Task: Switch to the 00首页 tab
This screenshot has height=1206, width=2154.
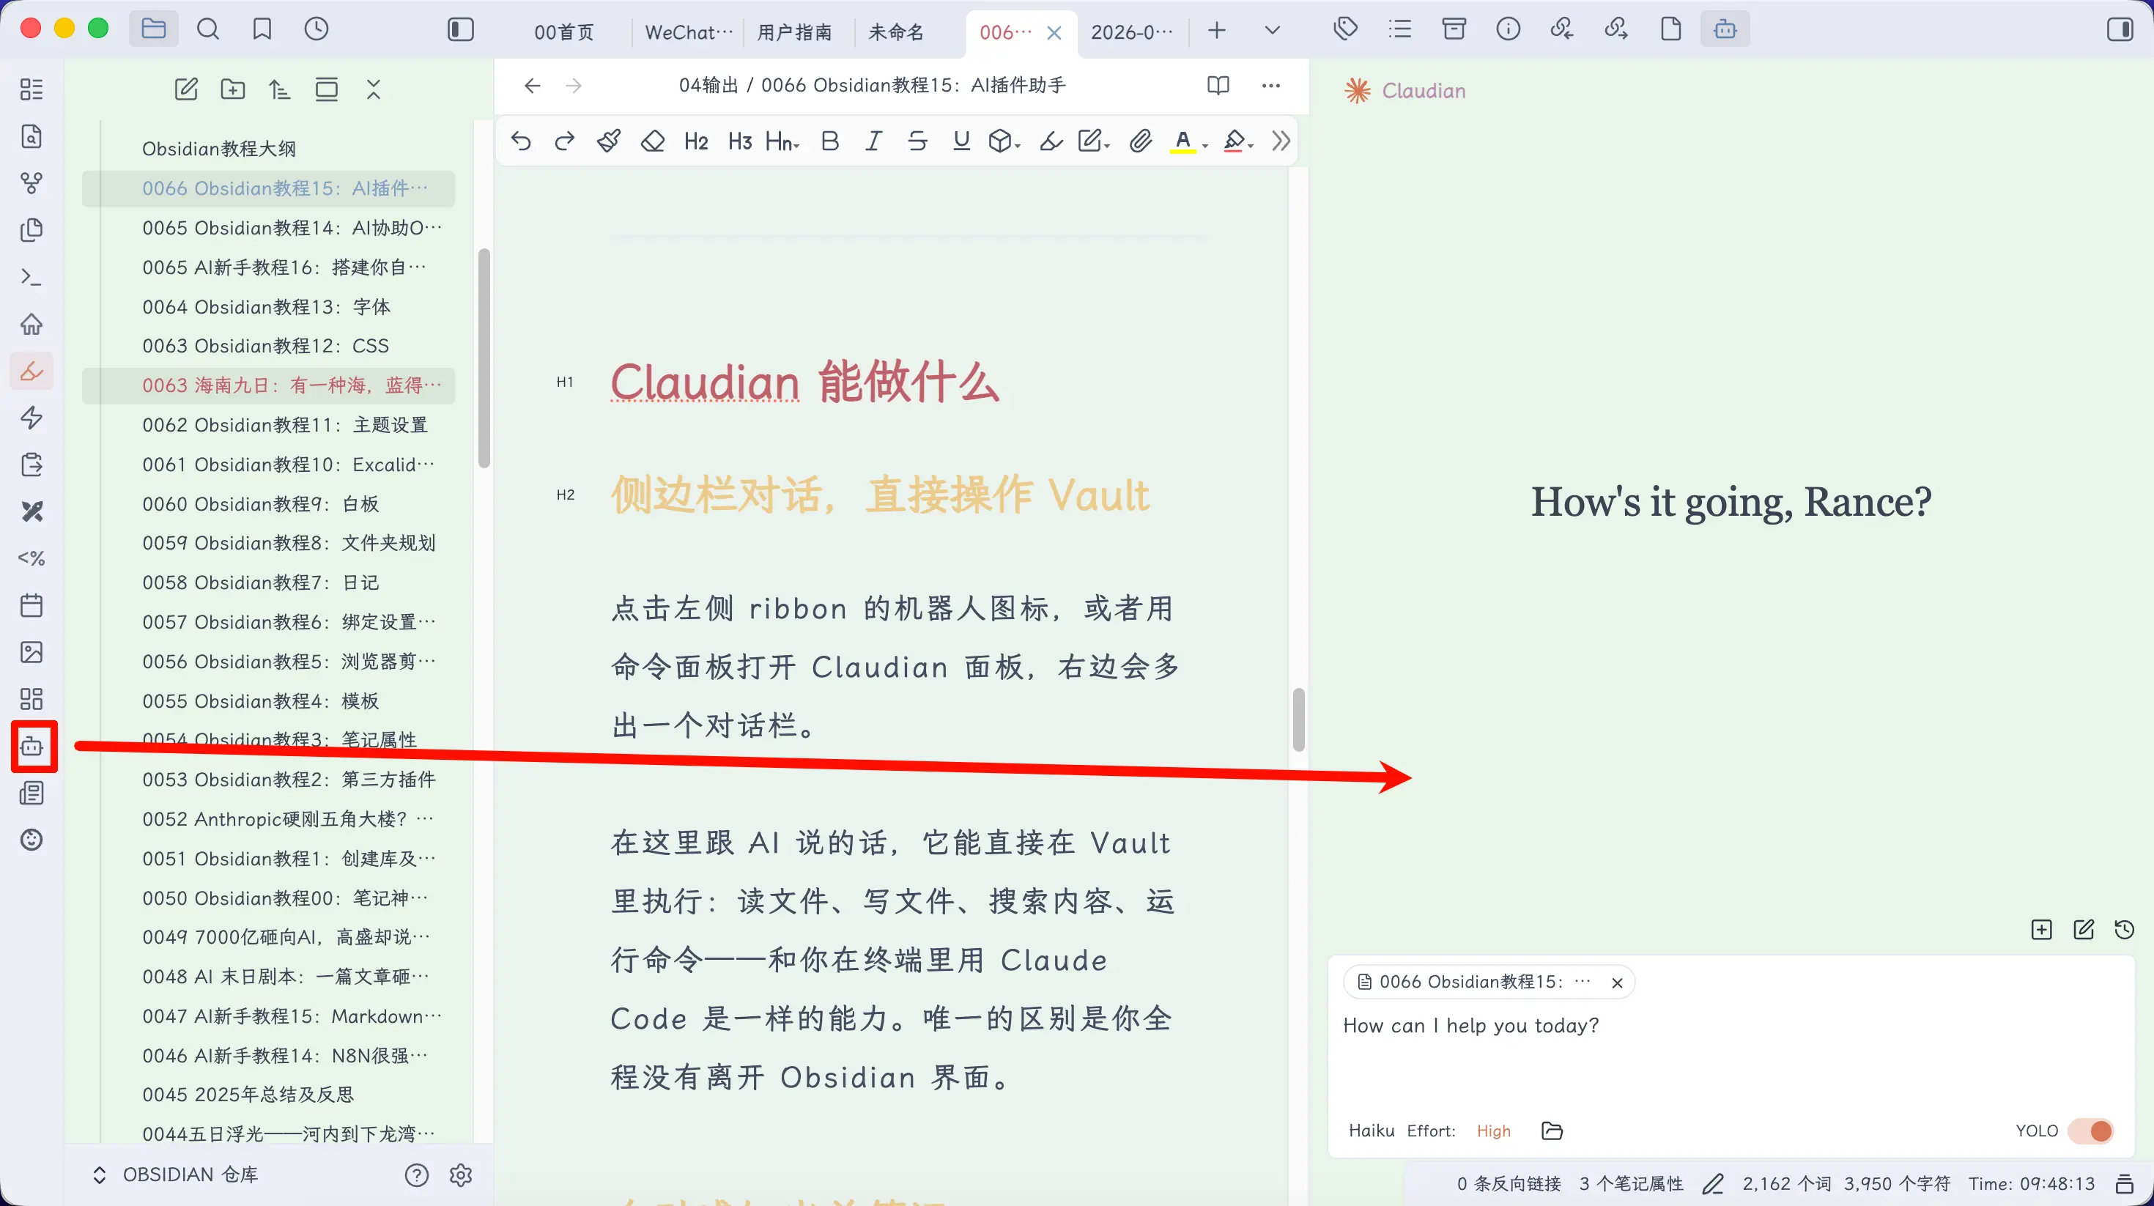Action: point(563,32)
